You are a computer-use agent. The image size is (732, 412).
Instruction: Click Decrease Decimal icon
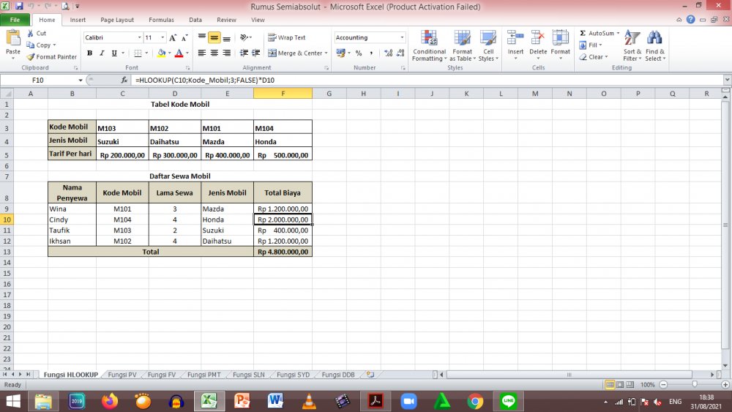coord(400,53)
